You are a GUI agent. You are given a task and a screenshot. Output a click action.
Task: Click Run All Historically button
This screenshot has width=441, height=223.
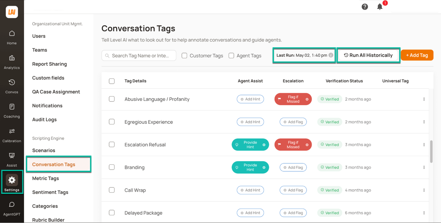[x=368, y=55]
